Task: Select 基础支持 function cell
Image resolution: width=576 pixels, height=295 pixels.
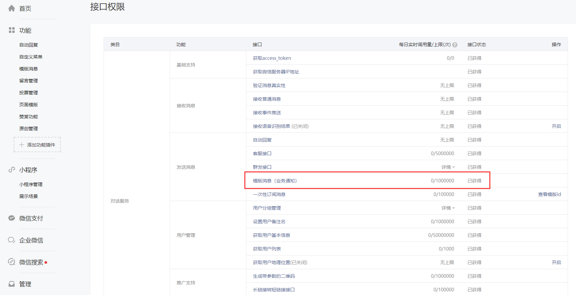Action: 186,65
